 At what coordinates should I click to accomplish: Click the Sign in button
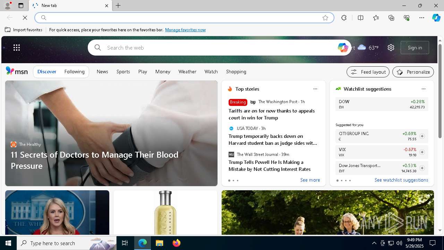coord(415,48)
